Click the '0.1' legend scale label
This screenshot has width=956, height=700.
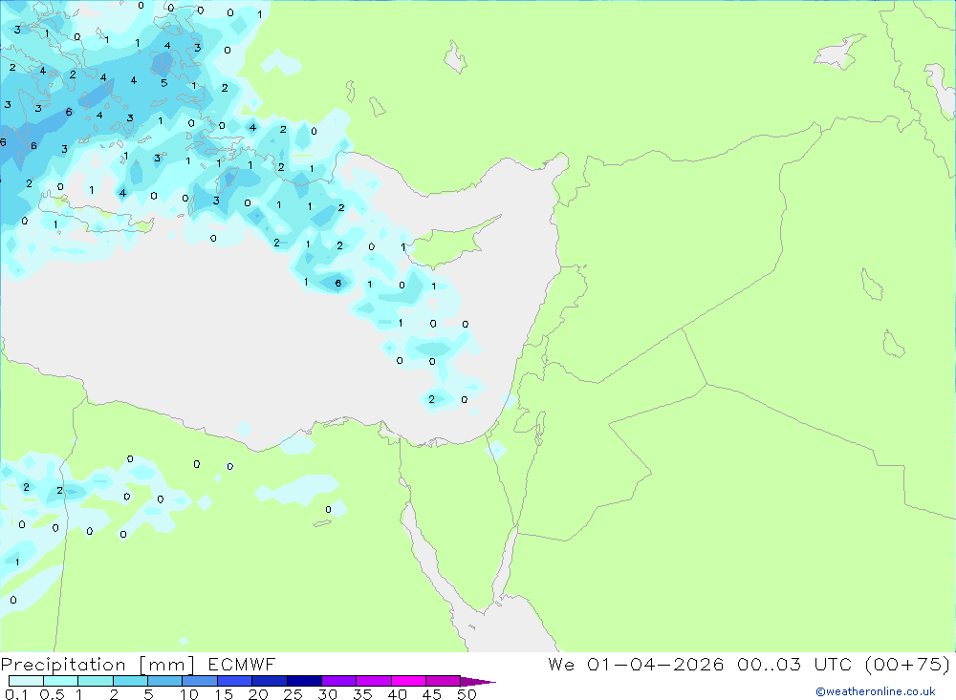(16, 694)
